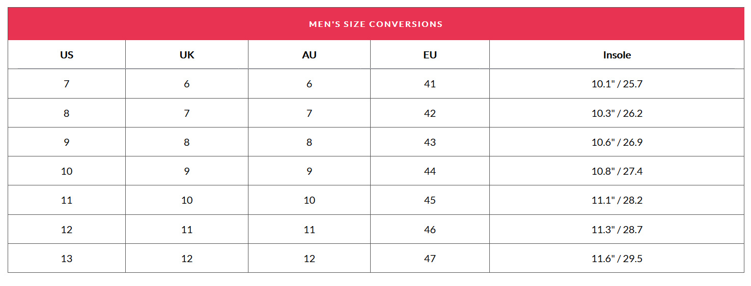Click insole 11.3" / 28.7 cell
This screenshot has height=286, width=751.
tap(617, 230)
